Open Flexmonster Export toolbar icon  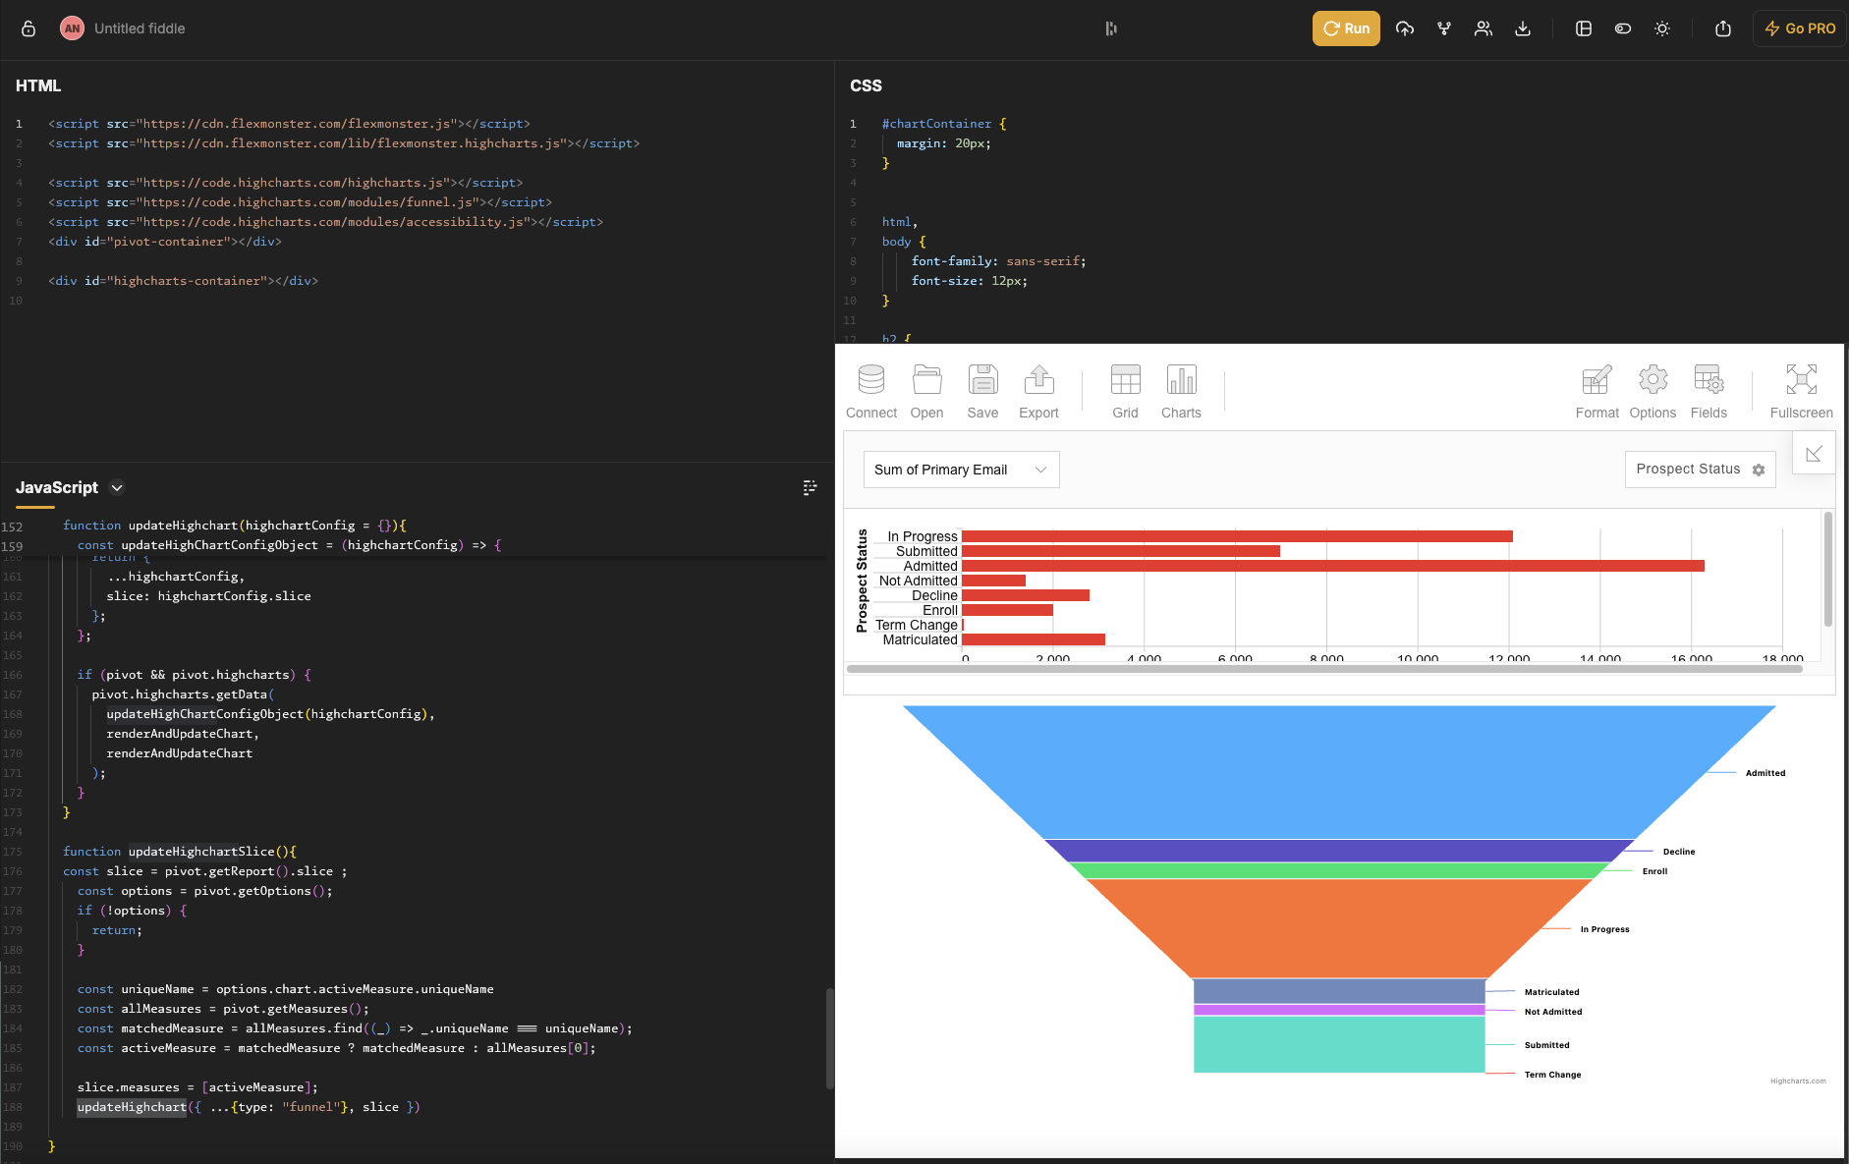coord(1038,391)
